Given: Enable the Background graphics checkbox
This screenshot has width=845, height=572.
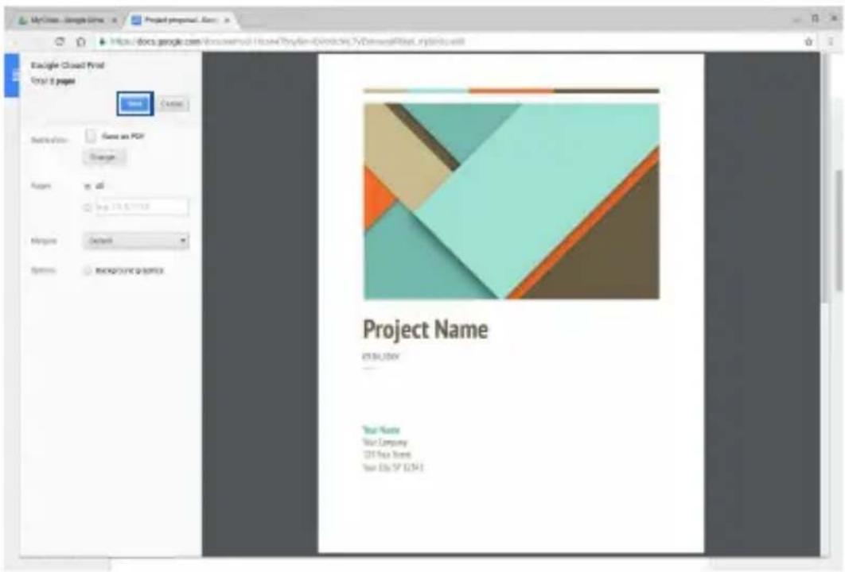Looking at the screenshot, I should pyautogui.click(x=88, y=271).
